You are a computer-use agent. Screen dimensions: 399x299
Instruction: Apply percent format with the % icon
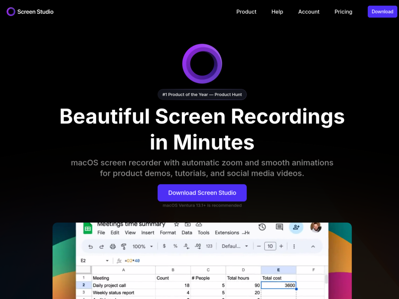click(175, 246)
